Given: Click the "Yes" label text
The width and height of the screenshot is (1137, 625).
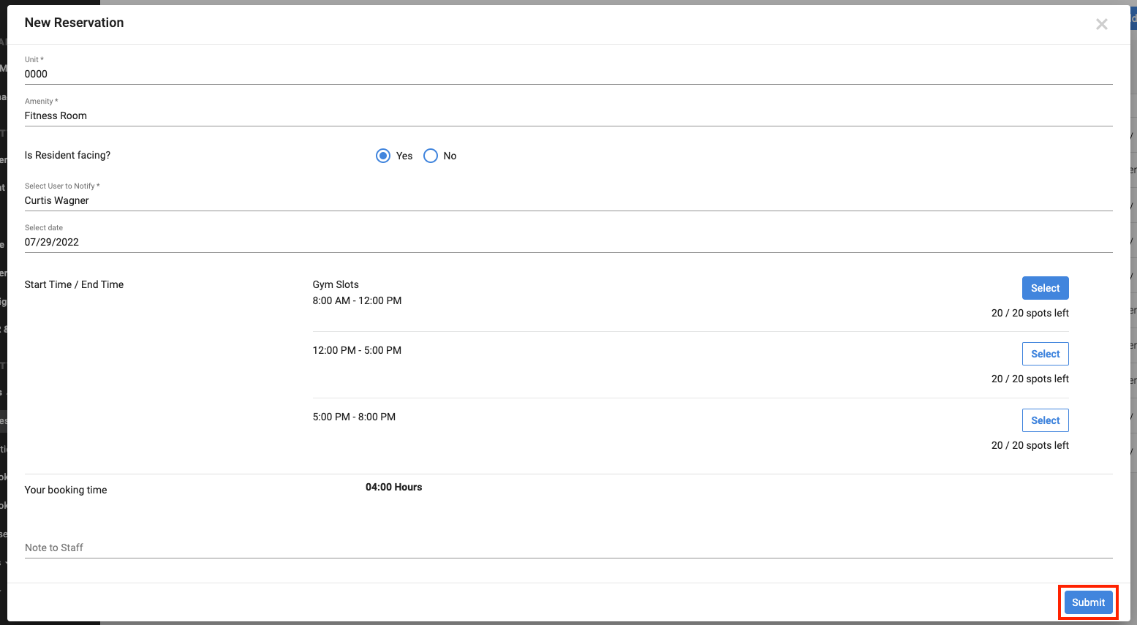Looking at the screenshot, I should (404, 156).
